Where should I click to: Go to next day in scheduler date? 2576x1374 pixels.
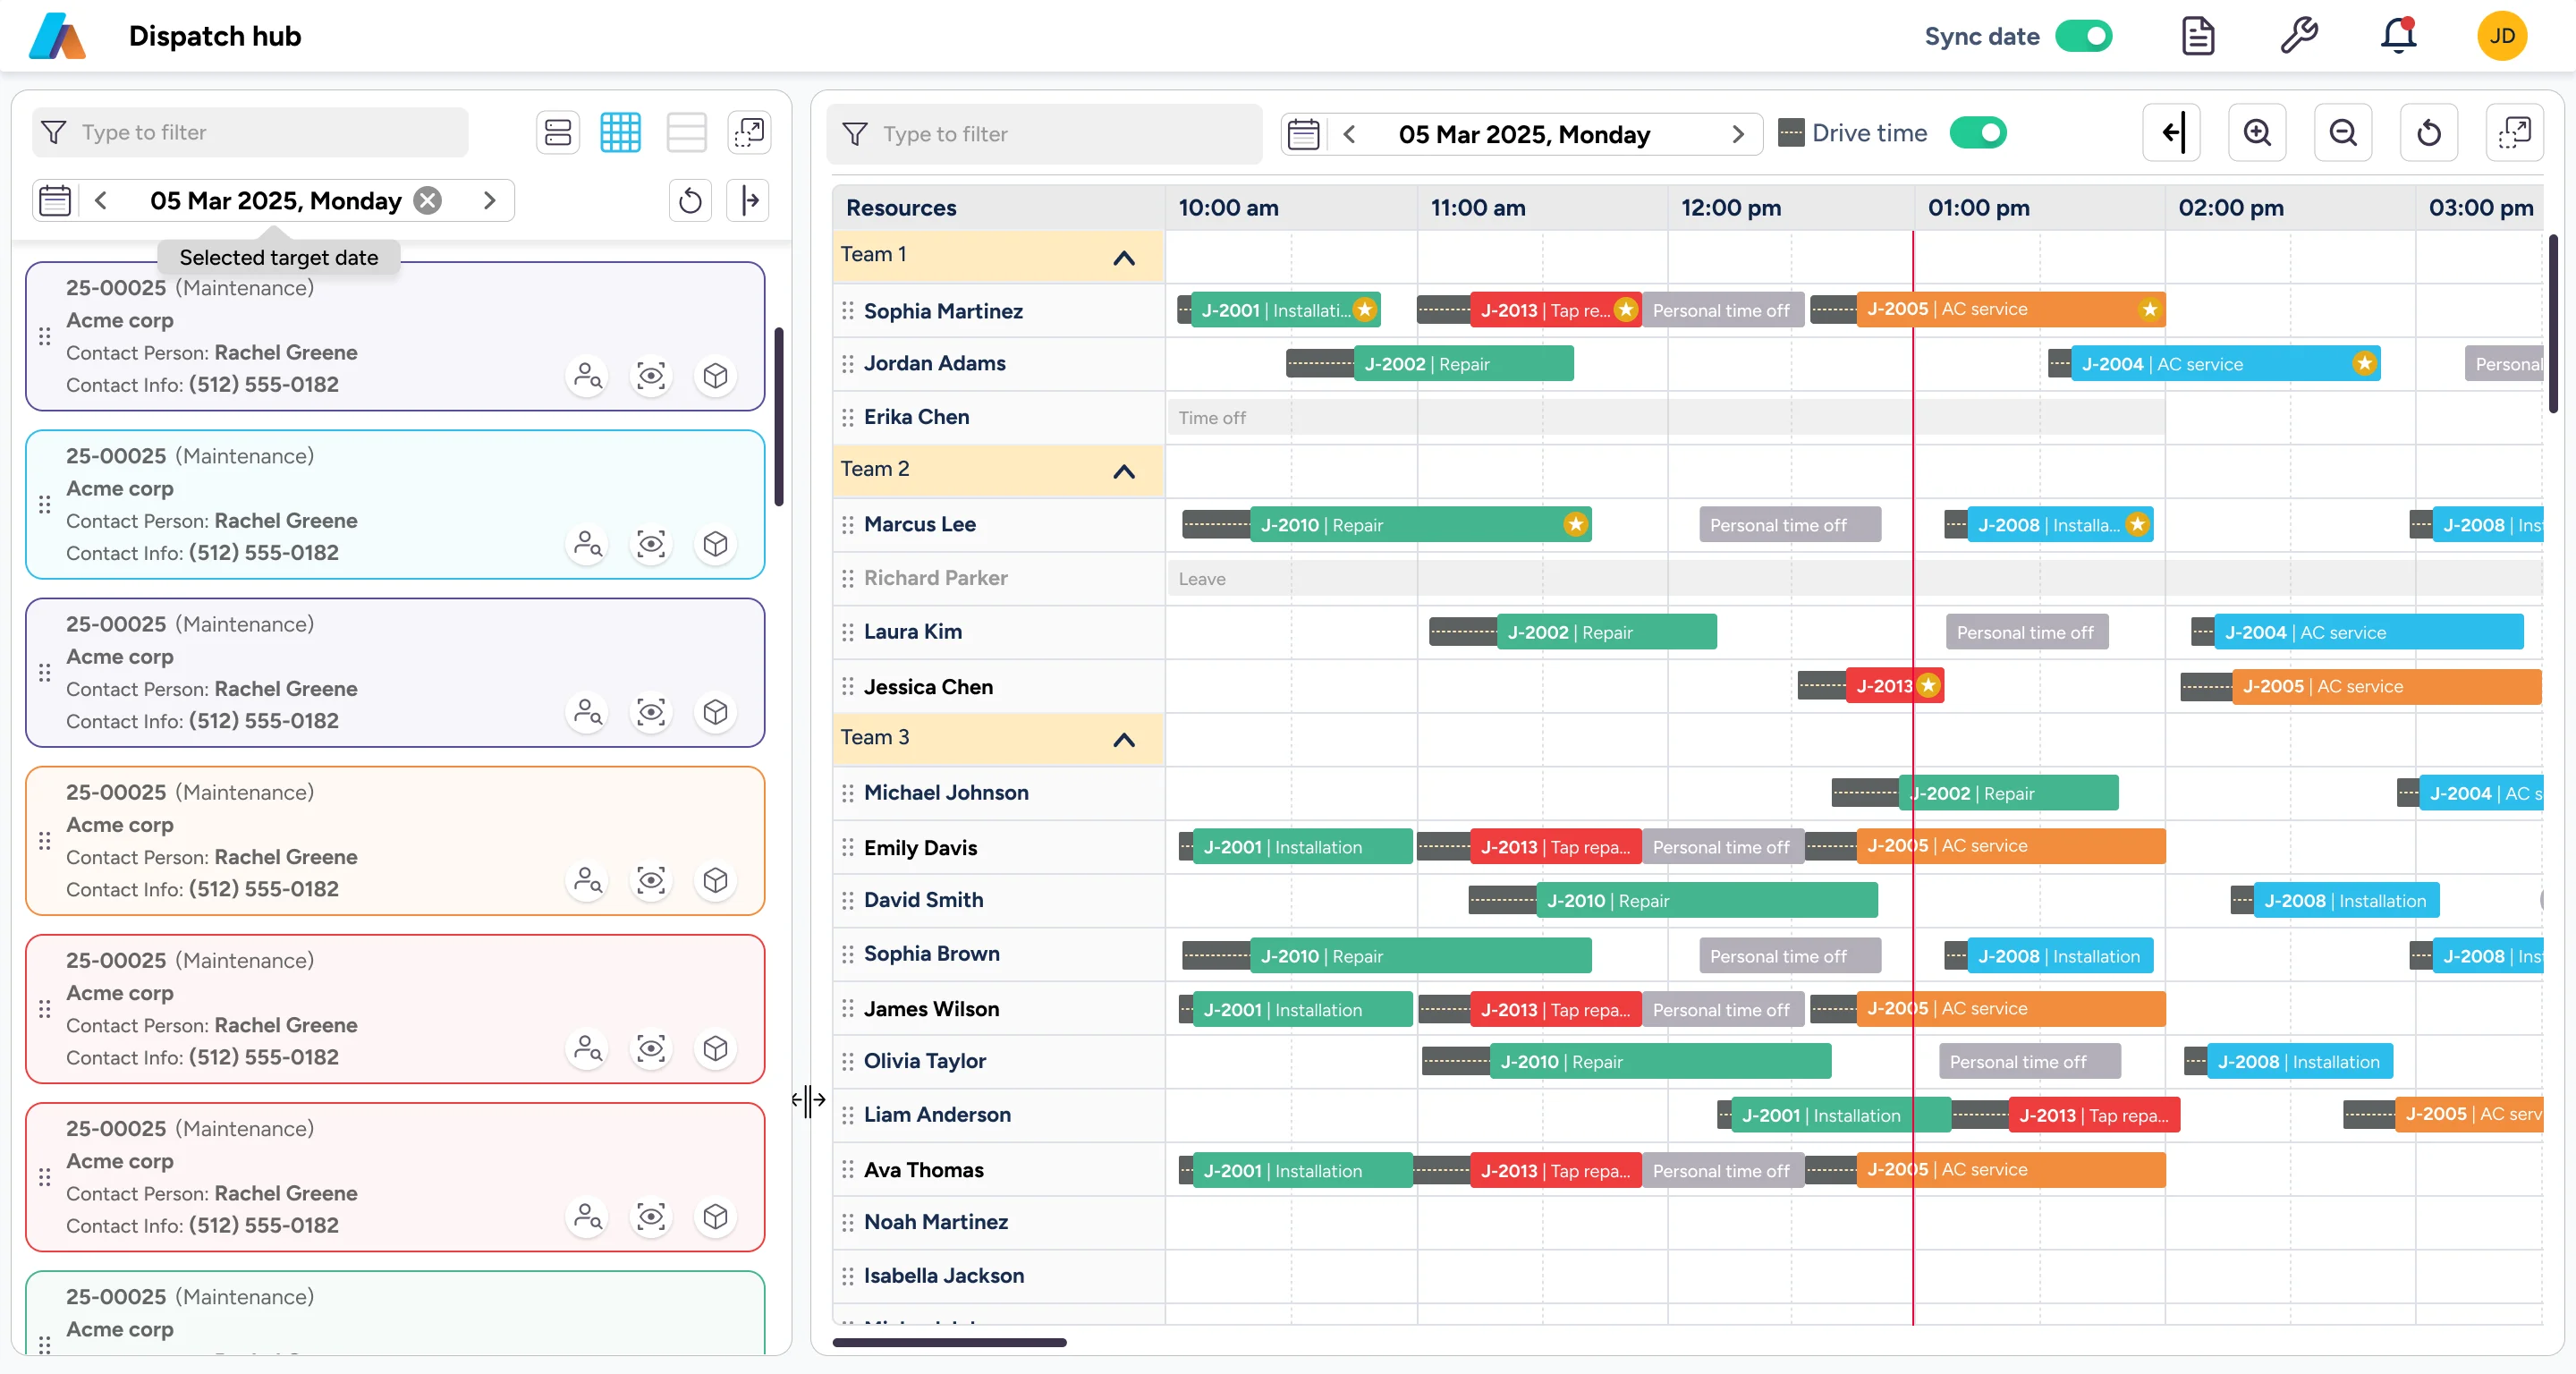coord(1738,134)
